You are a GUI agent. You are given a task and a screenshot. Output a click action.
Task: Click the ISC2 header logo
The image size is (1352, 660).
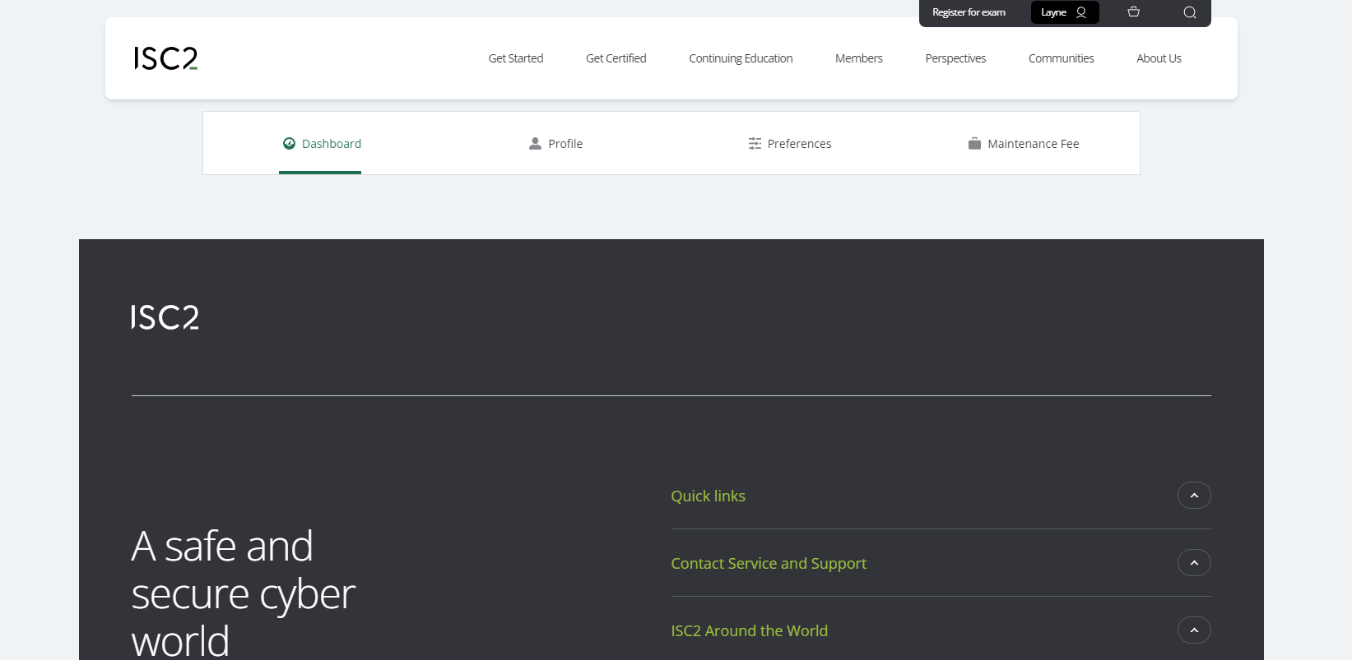(165, 58)
